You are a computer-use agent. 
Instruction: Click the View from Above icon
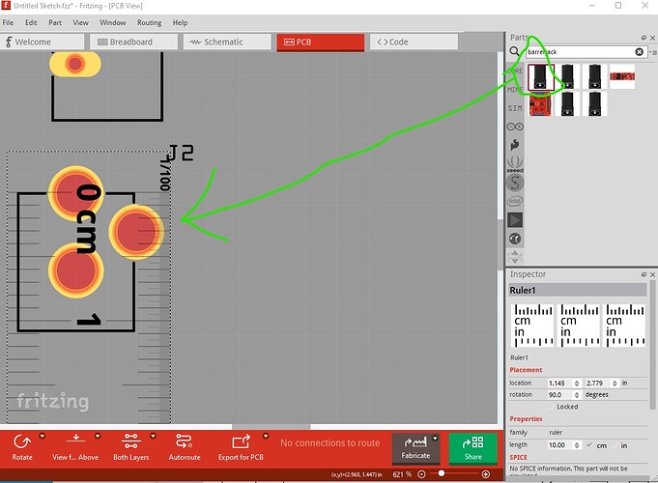click(x=75, y=439)
